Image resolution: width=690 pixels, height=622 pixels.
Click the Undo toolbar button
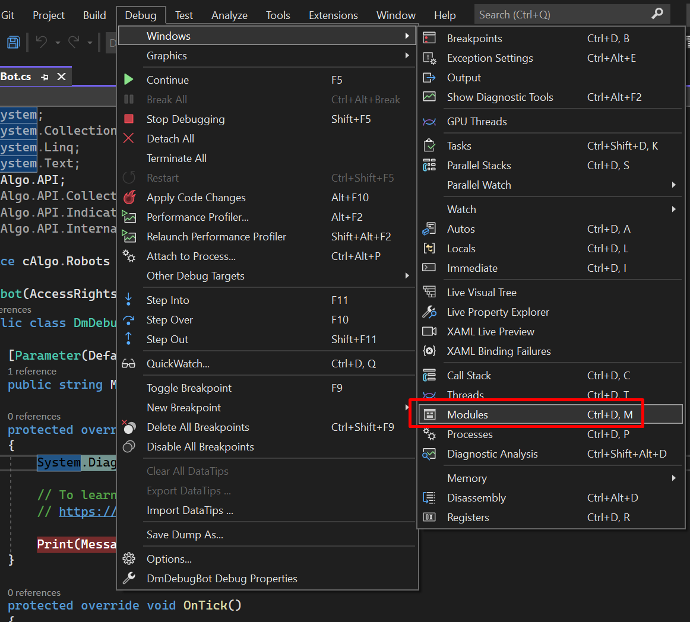point(42,42)
